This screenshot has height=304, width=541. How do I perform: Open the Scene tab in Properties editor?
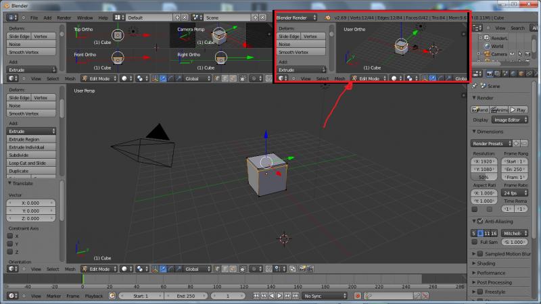[x=505, y=74]
